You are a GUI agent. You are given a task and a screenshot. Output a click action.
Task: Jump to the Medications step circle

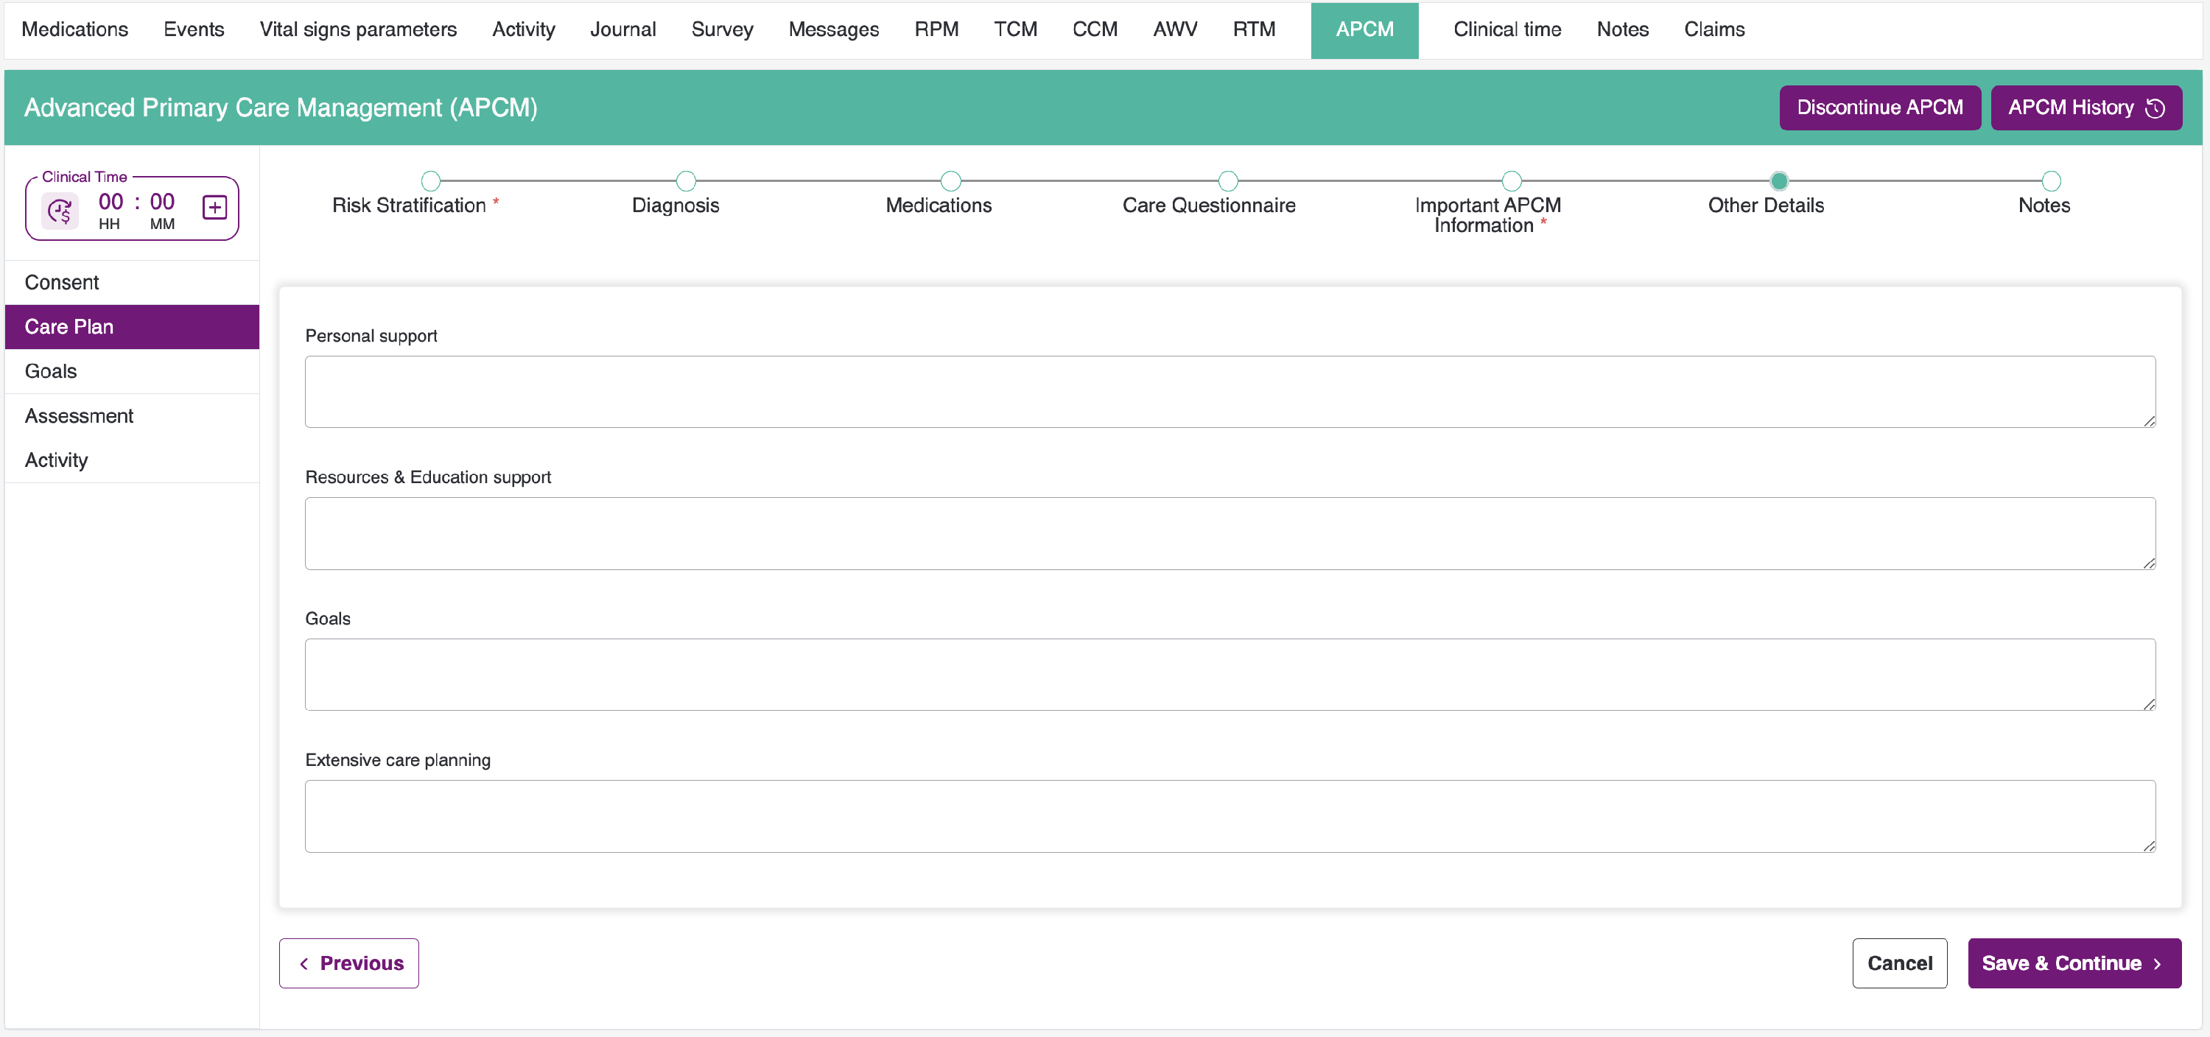click(x=950, y=181)
